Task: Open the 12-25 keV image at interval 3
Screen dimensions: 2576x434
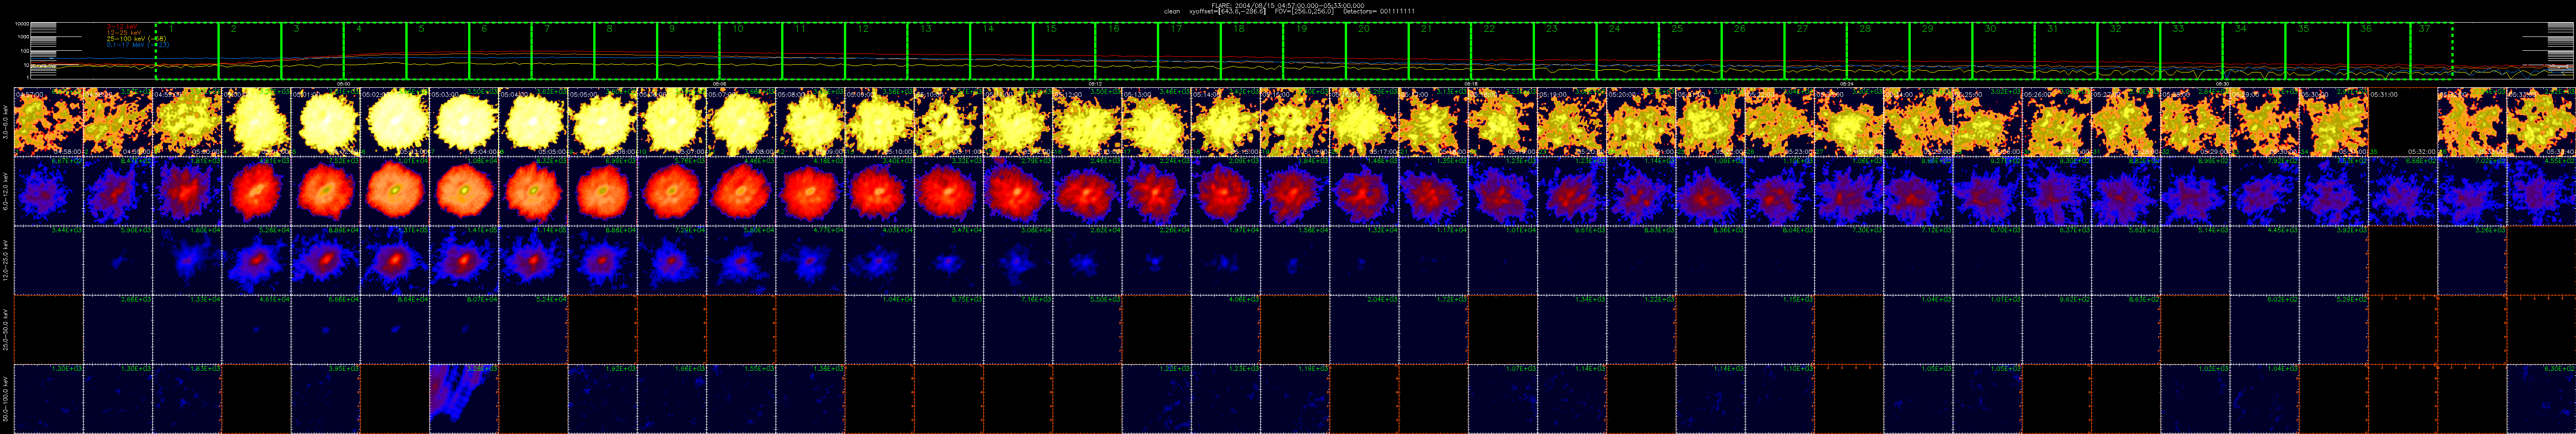Action: [186, 260]
